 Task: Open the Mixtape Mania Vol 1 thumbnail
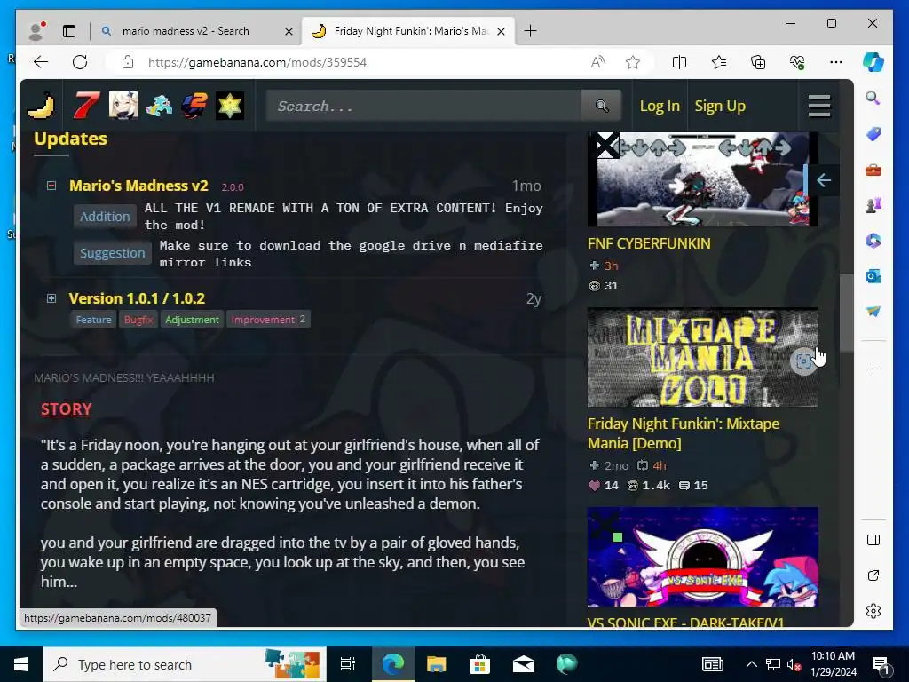[x=703, y=357]
